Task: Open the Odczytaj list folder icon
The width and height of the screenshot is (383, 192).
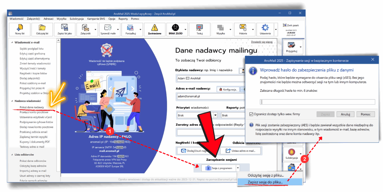Action: tap(42, 30)
